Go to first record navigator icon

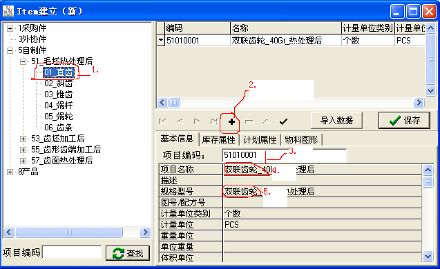[x=163, y=121]
